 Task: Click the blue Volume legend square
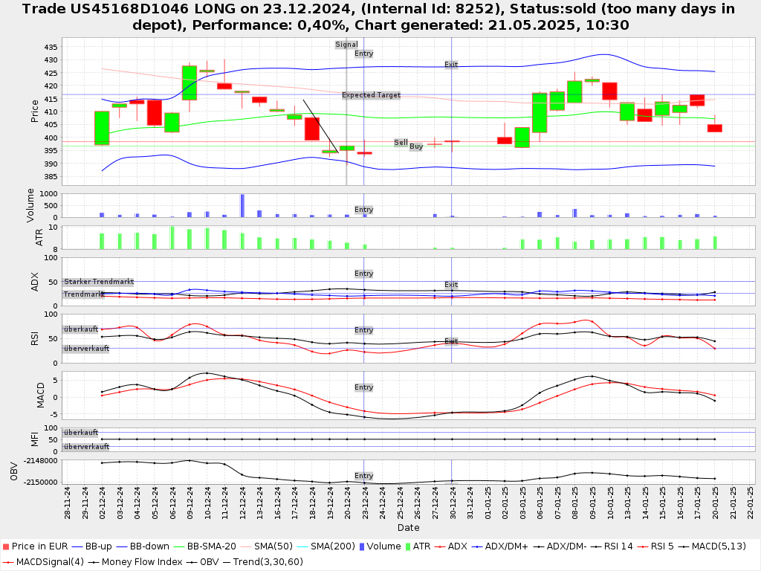[x=362, y=546]
